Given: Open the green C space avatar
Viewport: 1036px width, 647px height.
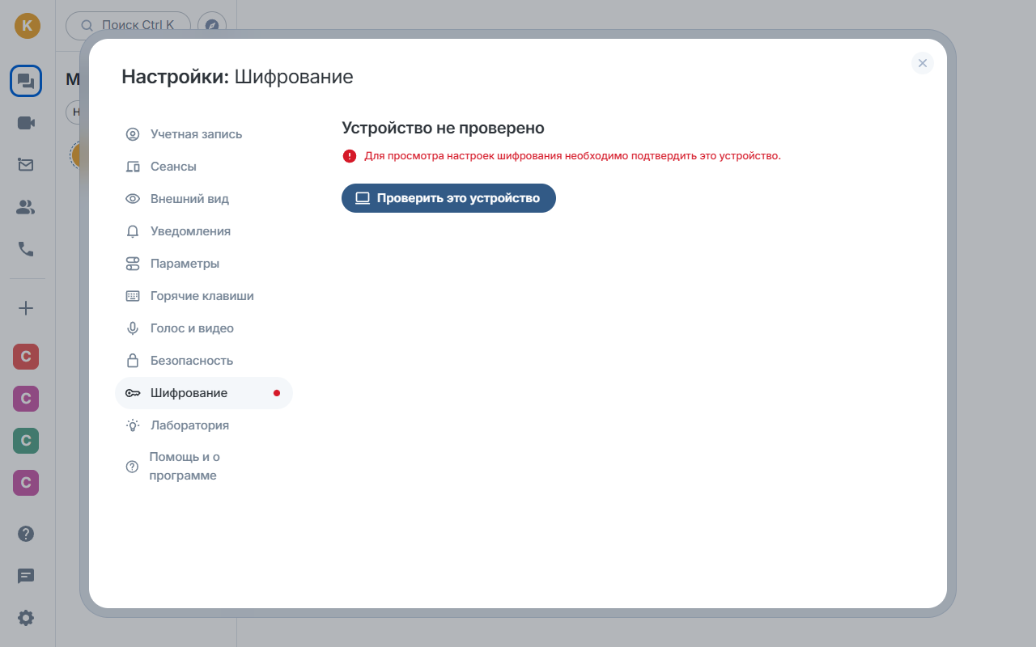Looking at the screenshot, I should (26, 441).
